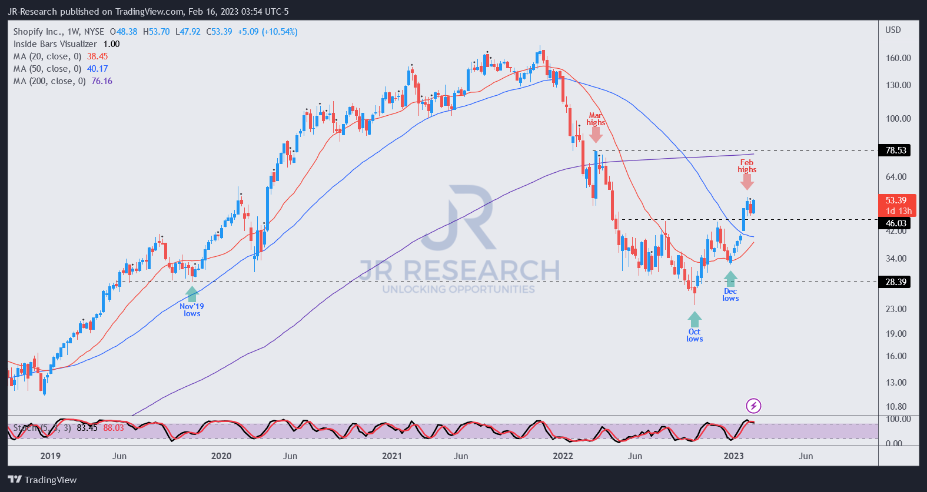
Task: Select the Inside Bars Visualizer indicator label
Action: [x=55, y=44]
